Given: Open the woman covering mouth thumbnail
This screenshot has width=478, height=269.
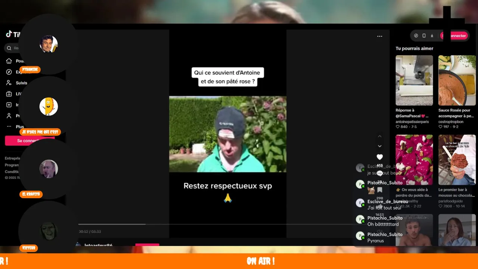Looking at the screenshot, I should (x=457, y=230).
